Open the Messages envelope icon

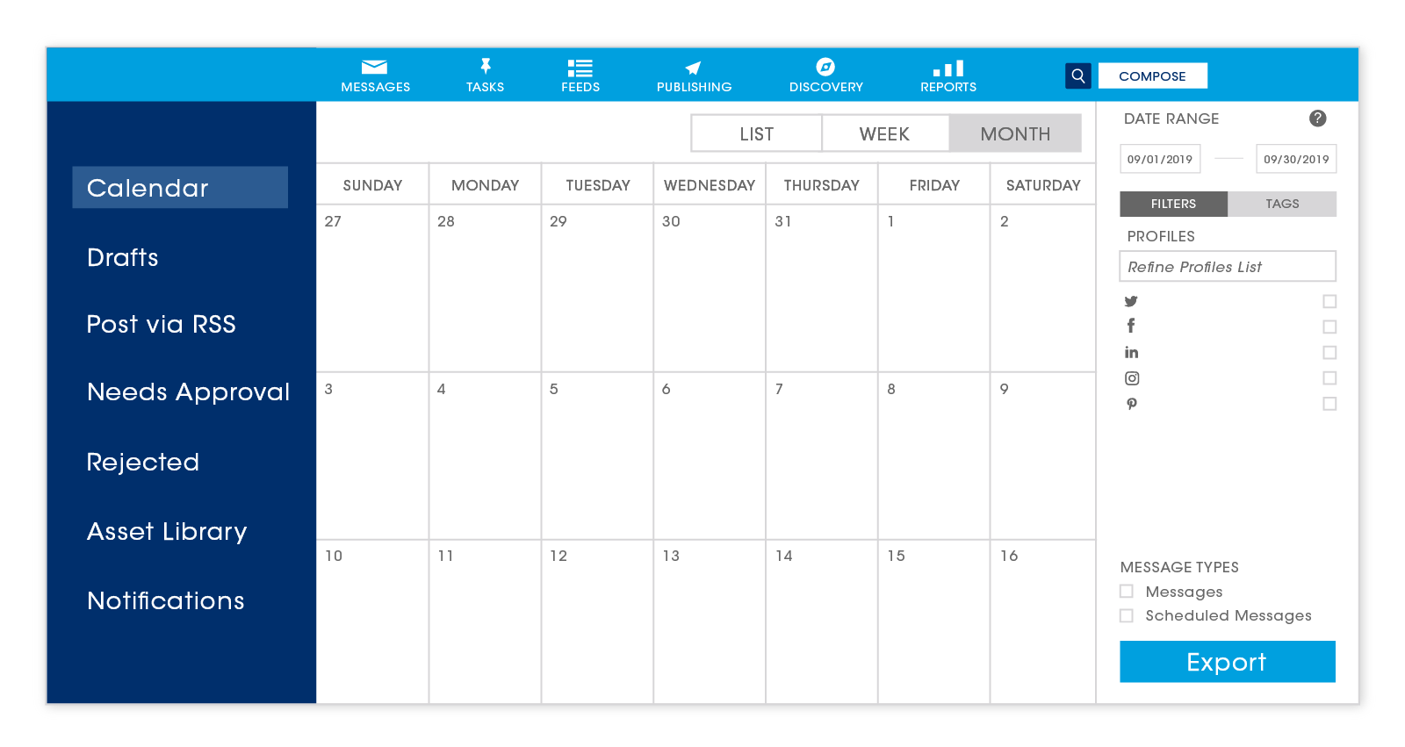click(375, 68)
